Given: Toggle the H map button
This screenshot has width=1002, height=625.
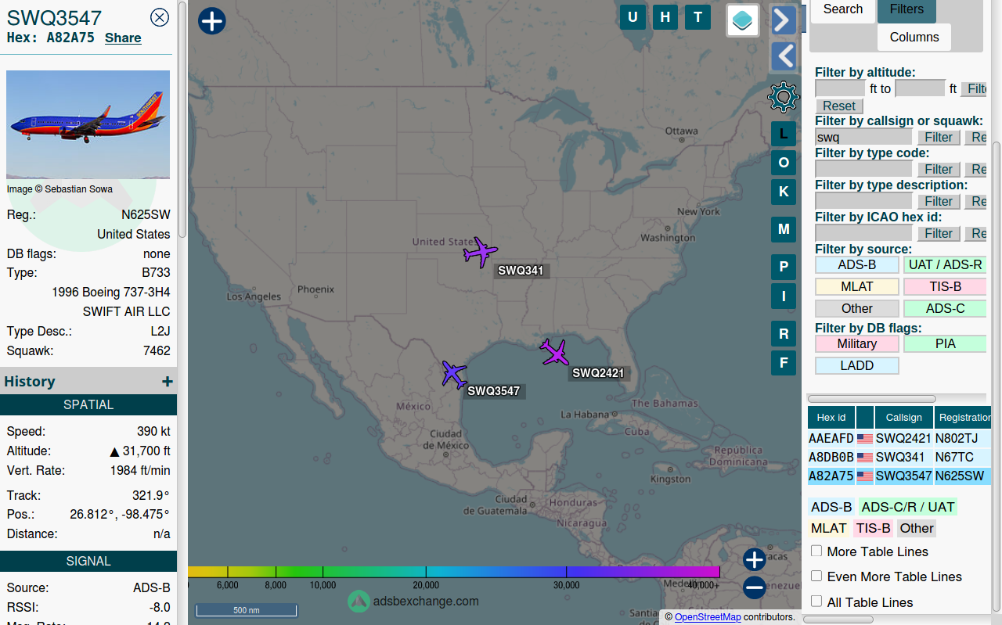Looking at the screenshot, I should coord(665,17).
